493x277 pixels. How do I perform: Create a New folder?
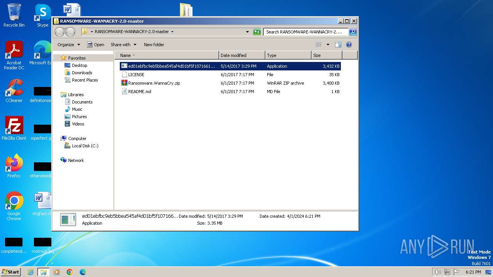(x=154, y=45)
